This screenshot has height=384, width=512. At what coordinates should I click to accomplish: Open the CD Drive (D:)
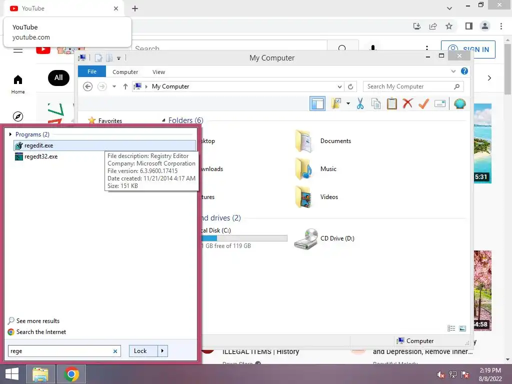tap(324, 238)
